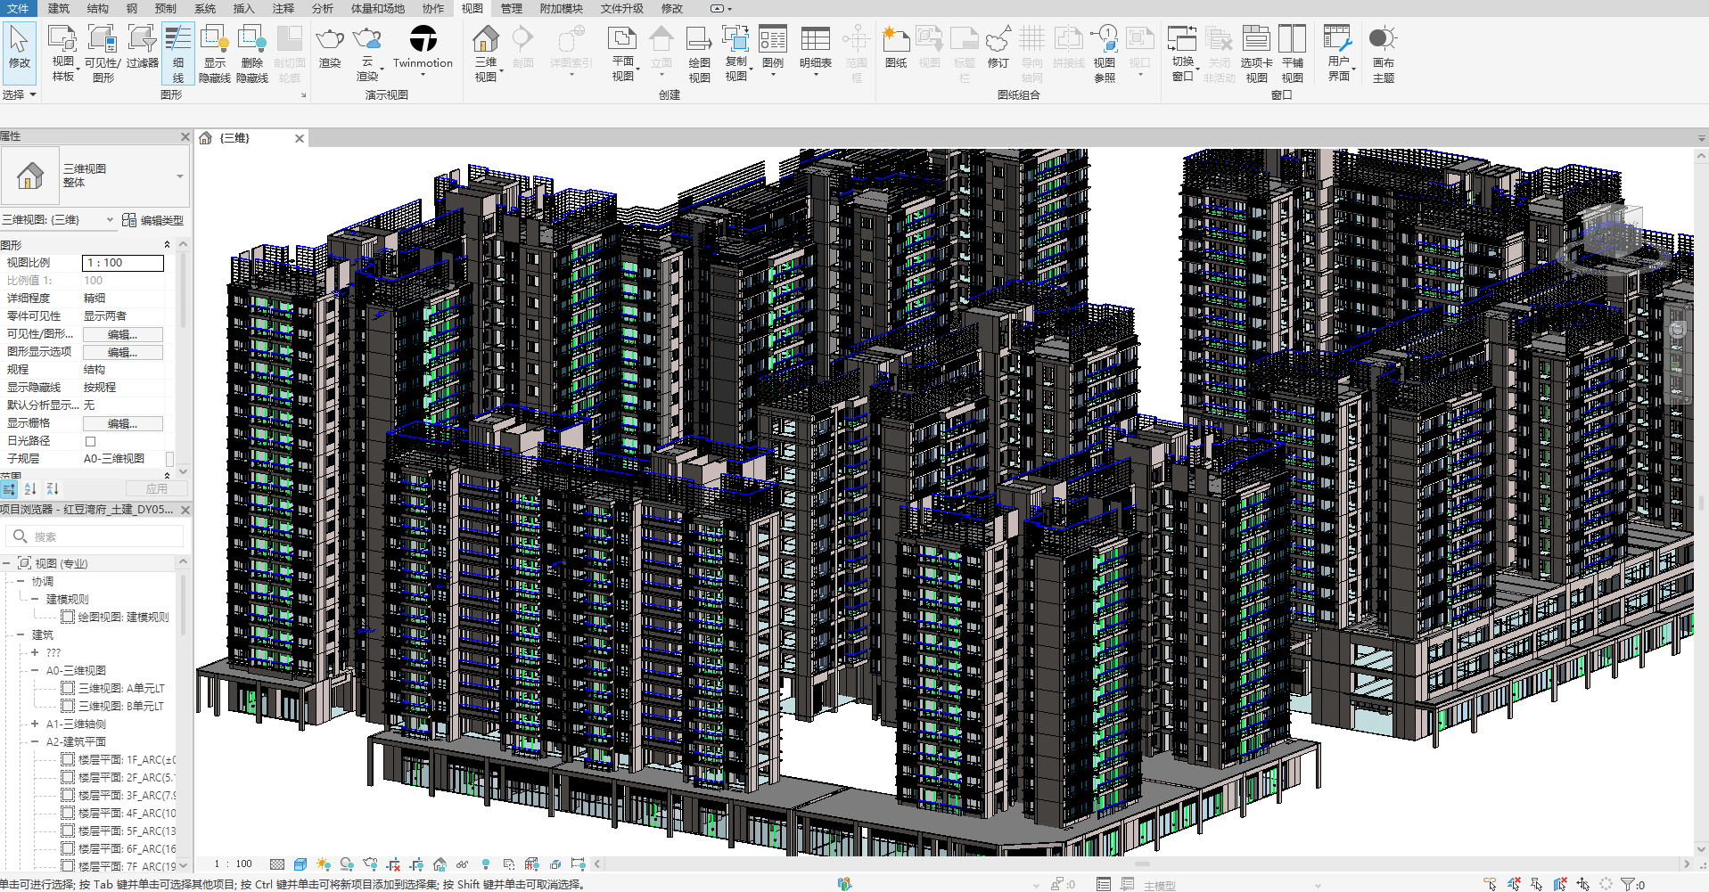Viewport: 1709px width, 892px height.
Task: Click 编辑 button for 可见性/图形 override
Action: pos(122,334)
